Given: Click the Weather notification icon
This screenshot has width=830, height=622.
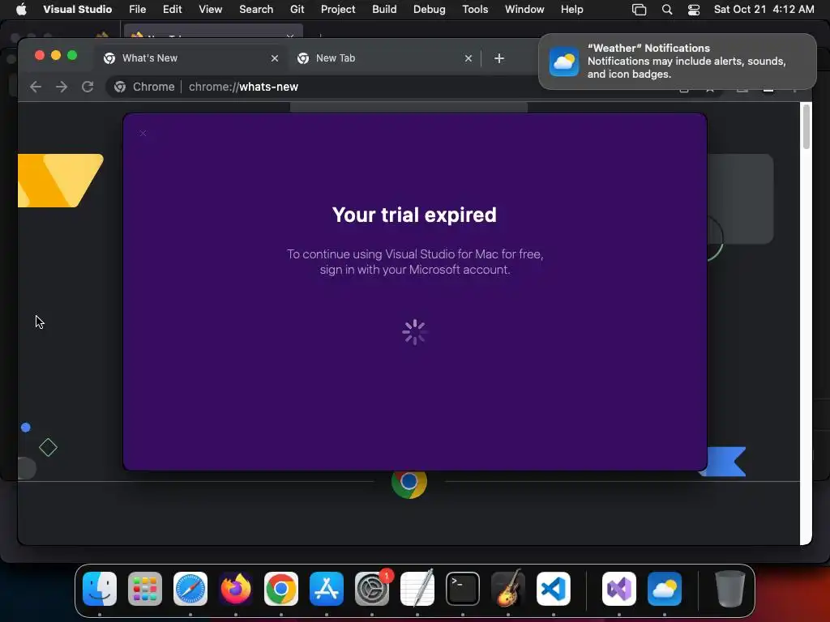Looking at the screenshot, I should [564, 62].
